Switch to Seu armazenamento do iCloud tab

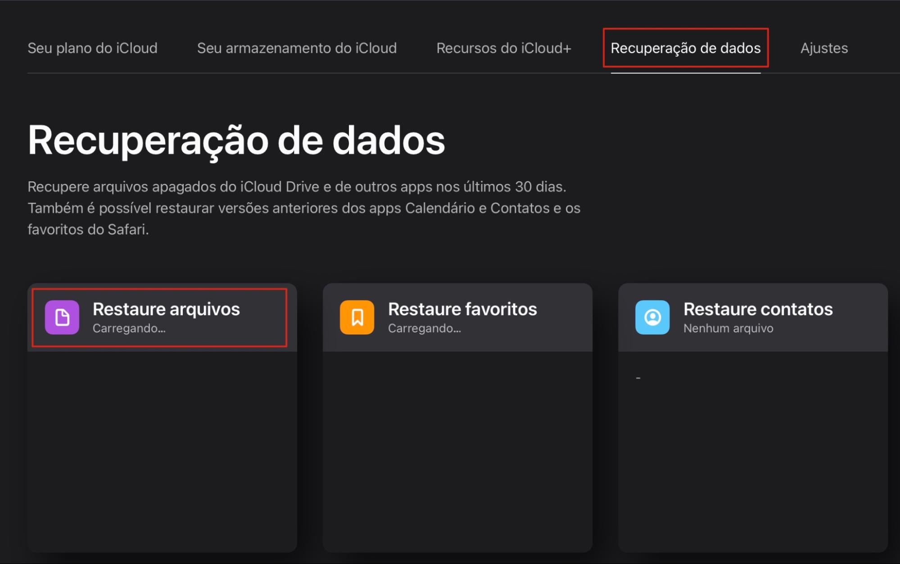pos(297,48)
